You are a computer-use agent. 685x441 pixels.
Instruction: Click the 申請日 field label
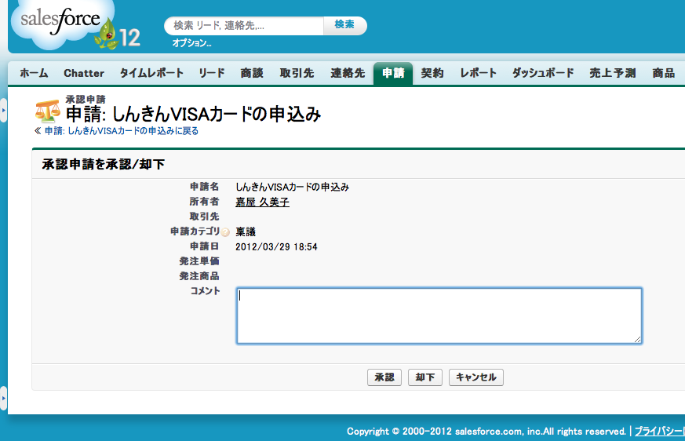point(205,246)
